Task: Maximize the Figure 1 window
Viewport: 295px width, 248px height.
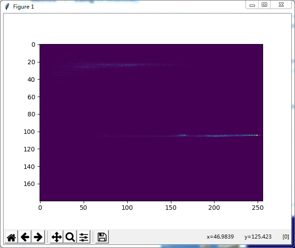Action: pyautogui.click(x=264, y=4)
